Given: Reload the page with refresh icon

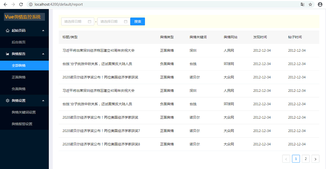Looking at the screenshot, I should click(21, 4).
